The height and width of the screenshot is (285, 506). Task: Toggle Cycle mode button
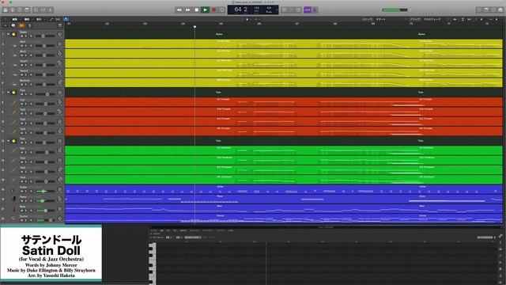pos(221,10)
